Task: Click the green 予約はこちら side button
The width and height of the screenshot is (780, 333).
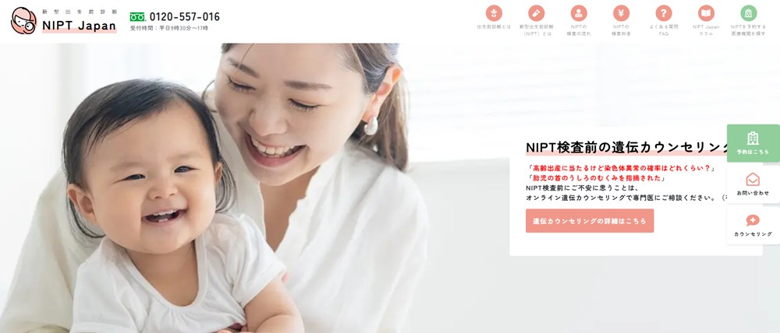Action: pos(753,143)
